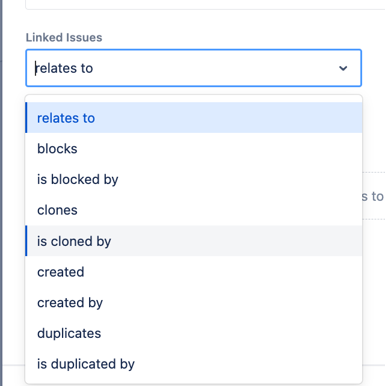Select the highlighted "relates to" list option
Image resolution: width=385 pixels, height=386 pixels.
click(x=66, y=118)
